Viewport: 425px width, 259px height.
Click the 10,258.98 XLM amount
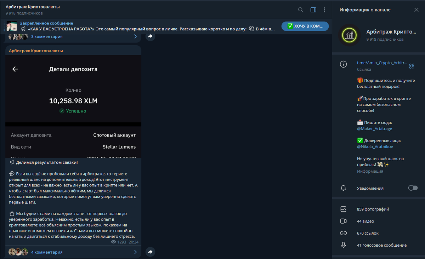coord(73,101)
